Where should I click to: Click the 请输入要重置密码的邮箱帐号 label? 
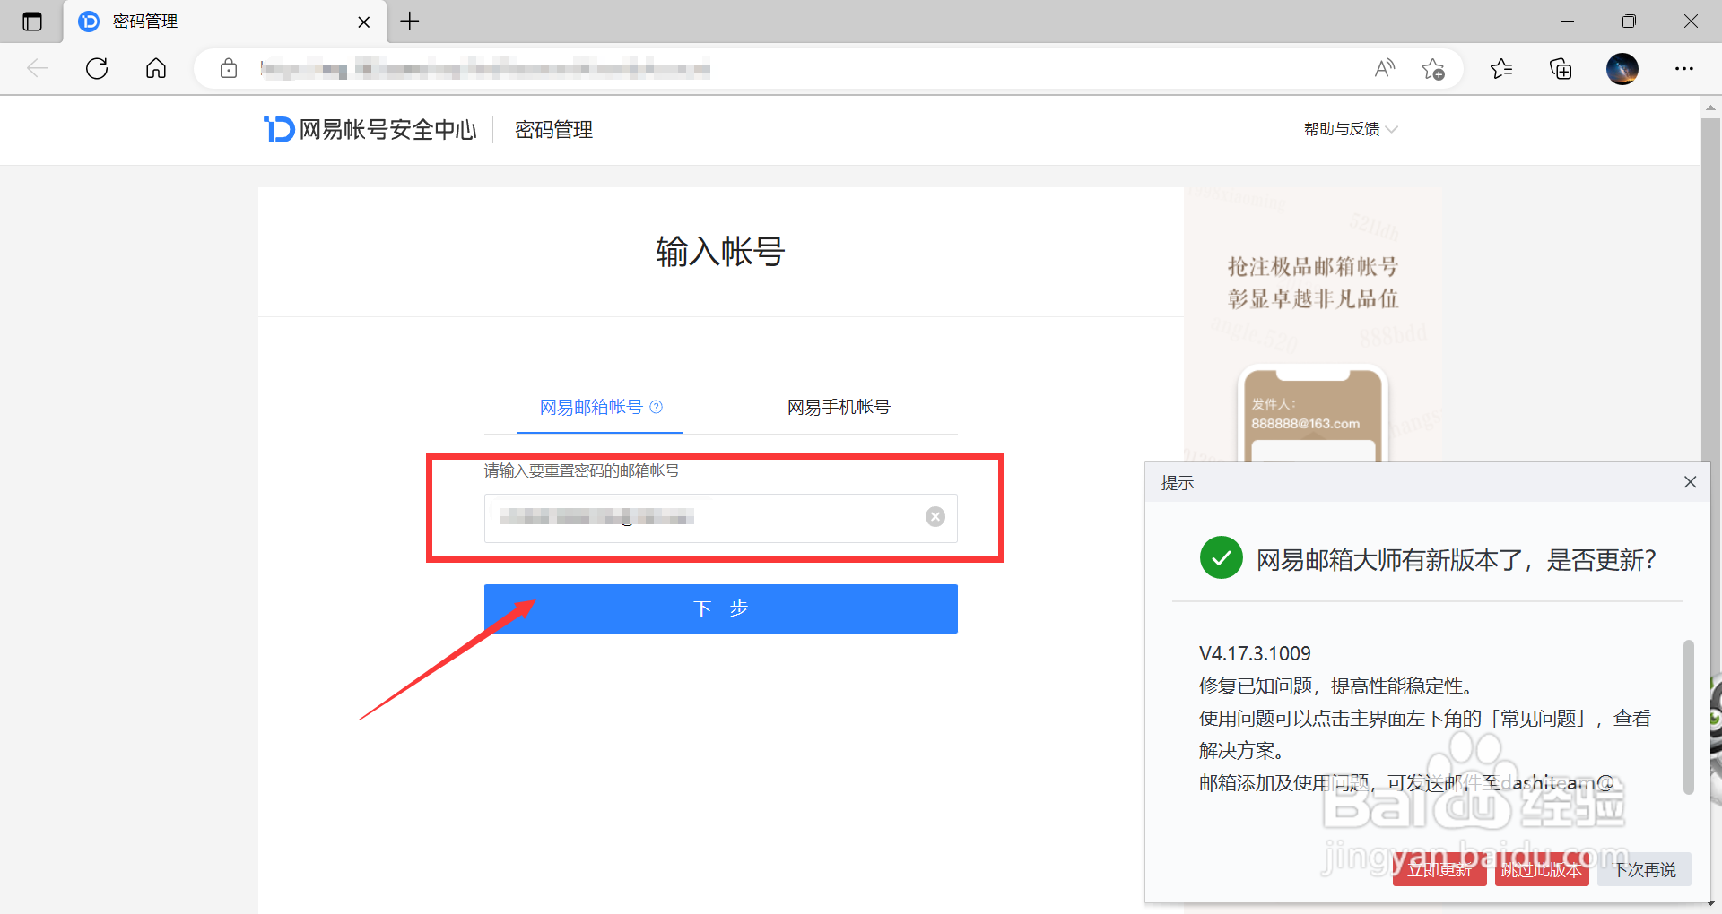coord(582,470)
